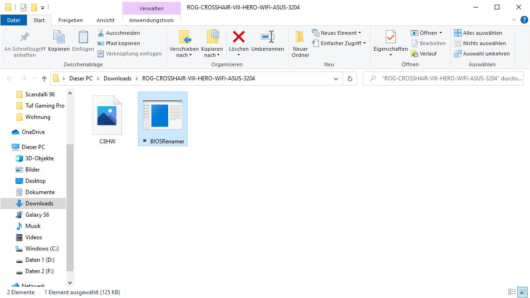Image resolution: width=530 pixels, height=298 pixels.
Task: Open Neues Element dropdown
Action: click(336, 33)
